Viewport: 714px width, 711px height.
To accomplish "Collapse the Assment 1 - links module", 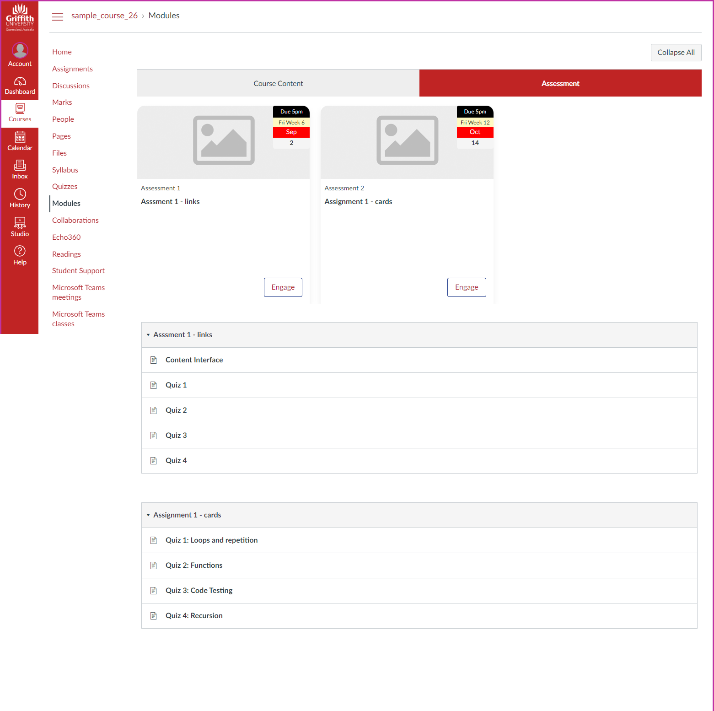I will 148,335.
